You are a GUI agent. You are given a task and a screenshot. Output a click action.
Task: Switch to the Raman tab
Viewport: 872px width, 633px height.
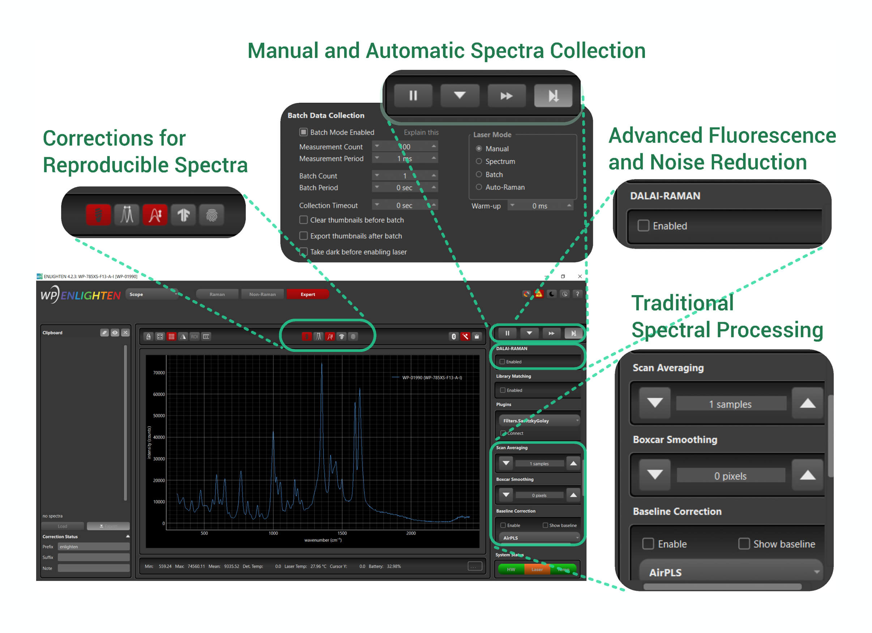tap(217, 295)
